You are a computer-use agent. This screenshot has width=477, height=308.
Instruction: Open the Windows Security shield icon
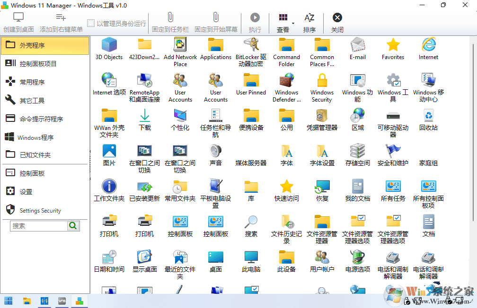click(x=322, y=81)
